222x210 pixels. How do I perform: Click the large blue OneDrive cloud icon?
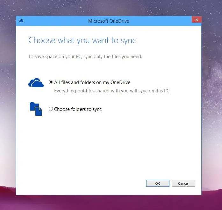[x=36, y=83]
